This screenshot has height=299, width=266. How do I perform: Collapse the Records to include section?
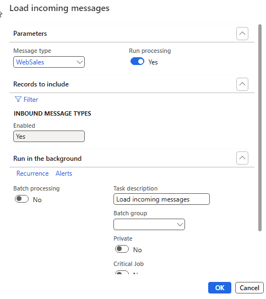(x=242, y=84)
